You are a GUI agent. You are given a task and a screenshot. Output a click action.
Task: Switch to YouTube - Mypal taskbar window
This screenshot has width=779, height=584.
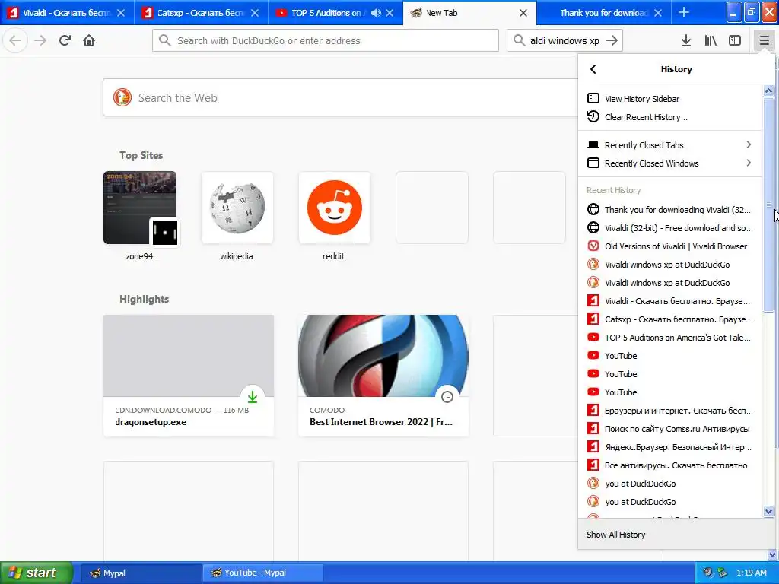point(262,573)
